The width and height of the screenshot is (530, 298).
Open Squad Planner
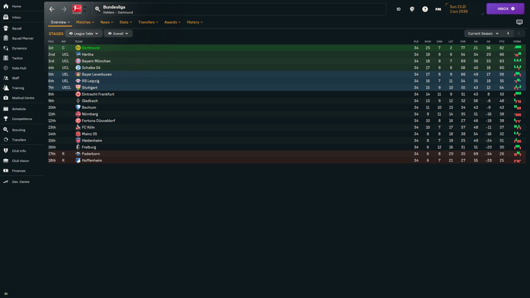(x=23, y=38)
